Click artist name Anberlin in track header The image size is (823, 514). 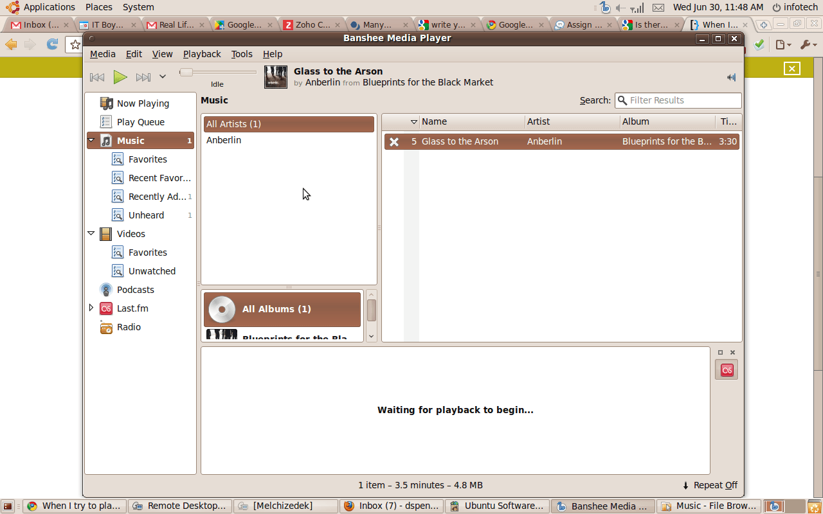click(322, 82)
